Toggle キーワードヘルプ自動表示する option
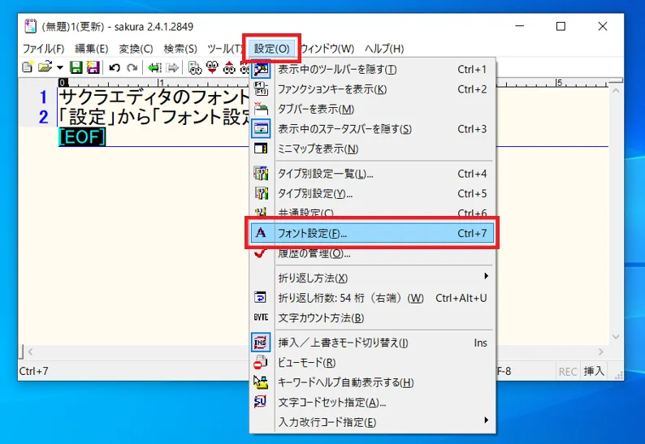The image size is (645, 444). [x=372, y=382]
